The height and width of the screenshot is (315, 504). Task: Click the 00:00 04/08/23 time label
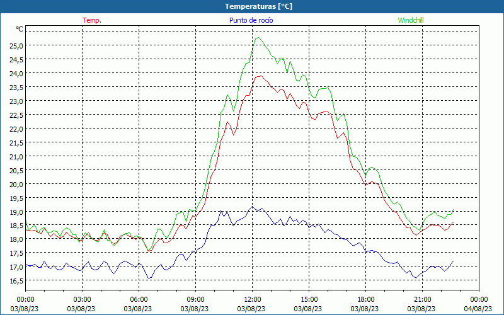coord(478,304)
